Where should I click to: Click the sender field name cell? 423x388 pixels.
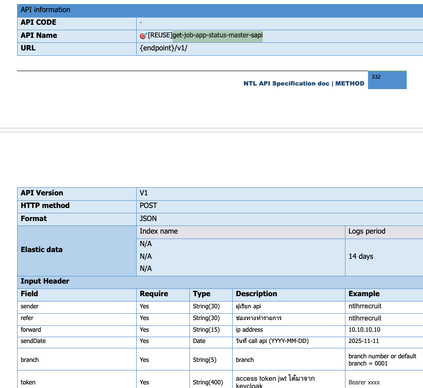pyautogui.click(x=30, y=306)
